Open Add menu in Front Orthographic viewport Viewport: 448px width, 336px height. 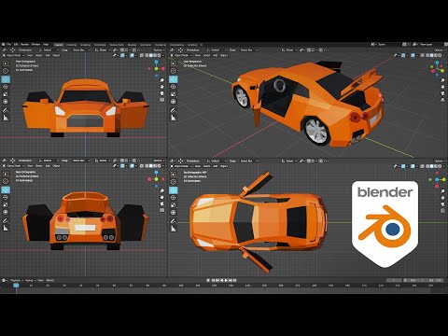tap(48, 55)
